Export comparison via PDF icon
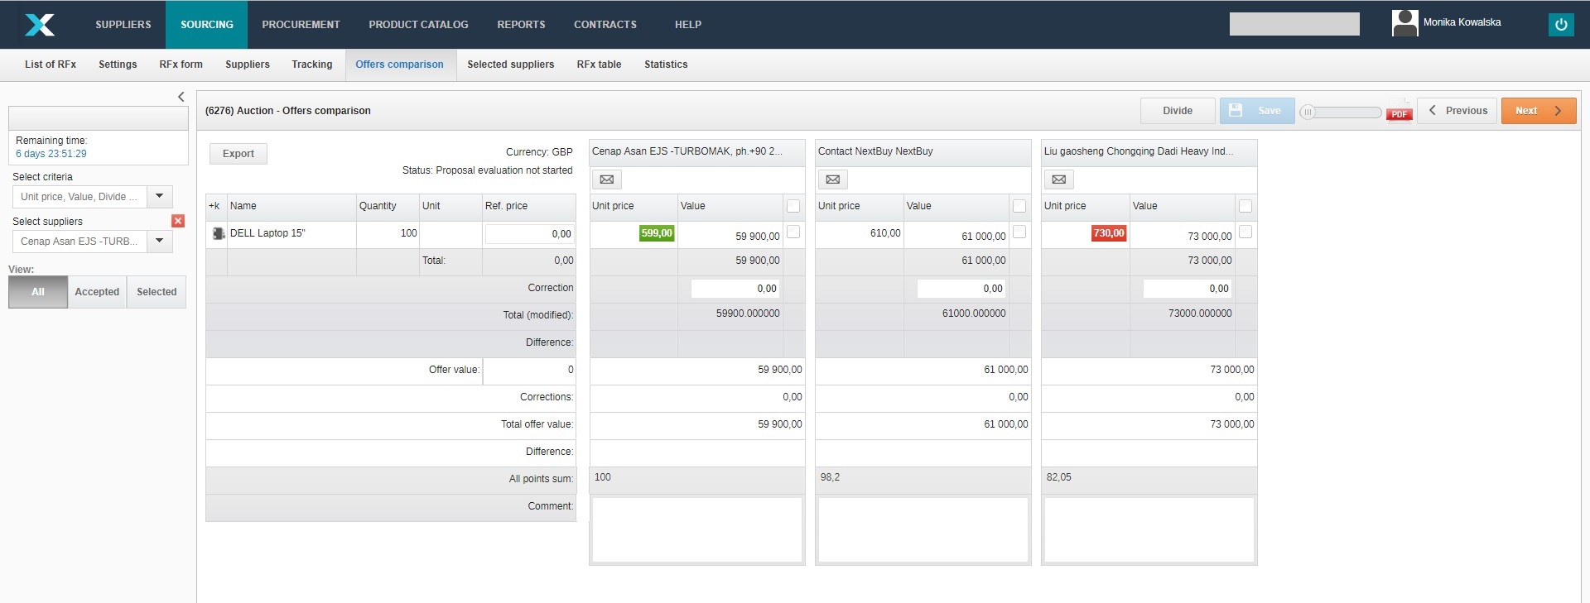1590x603 pixels. point(1399,111)
